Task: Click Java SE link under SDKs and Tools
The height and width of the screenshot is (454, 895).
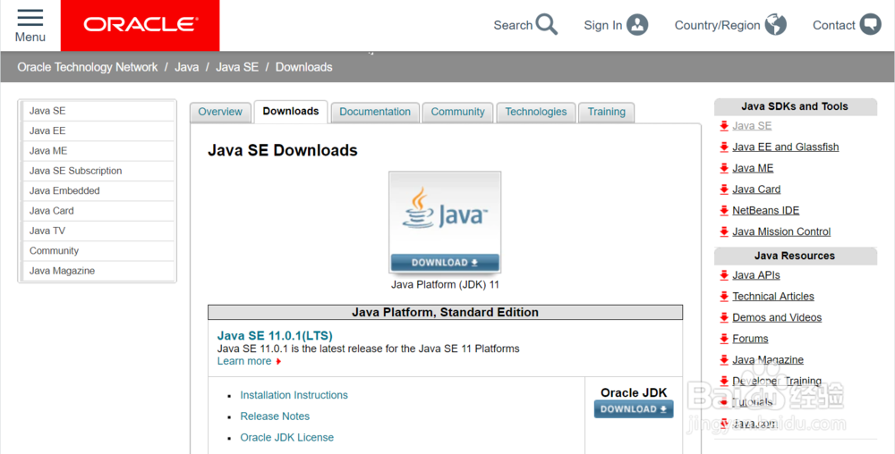Action: 752,126
